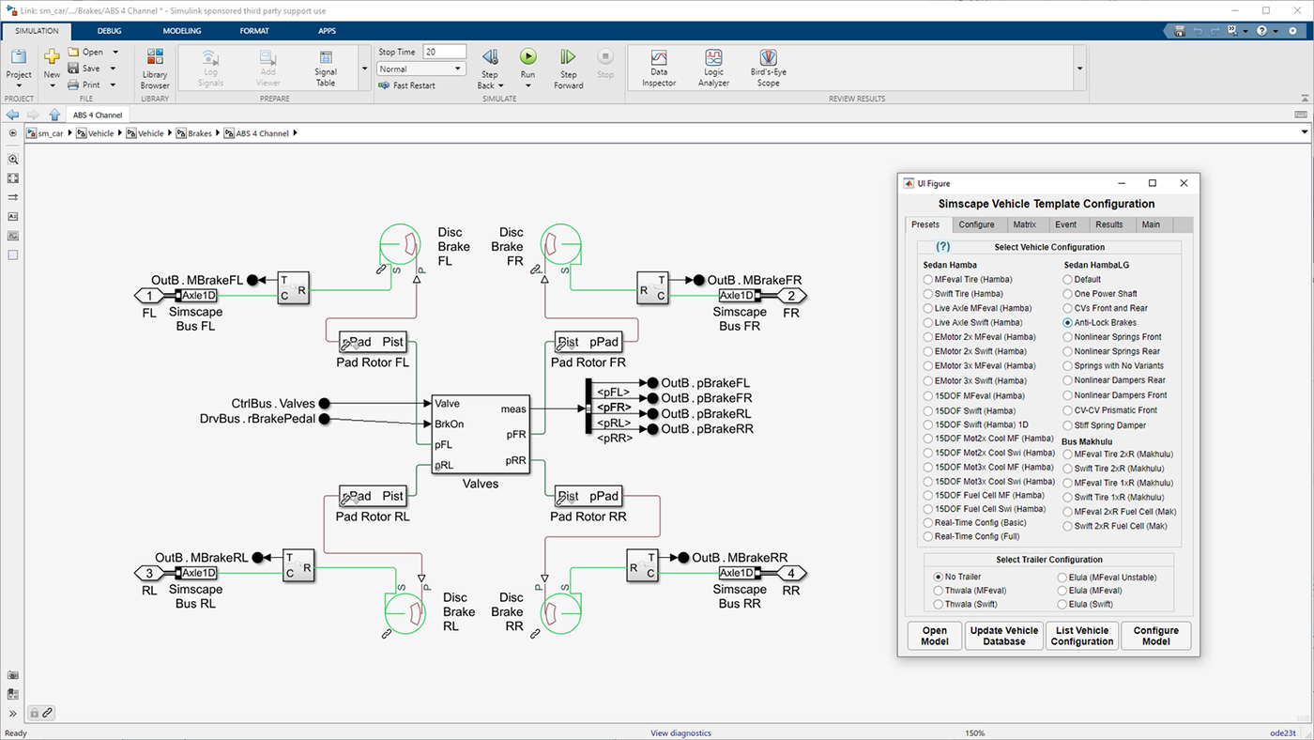Screen dimensions: 1314x740
Task: Expand the Prepare section gallery arrow
Action: click(364, 69)
